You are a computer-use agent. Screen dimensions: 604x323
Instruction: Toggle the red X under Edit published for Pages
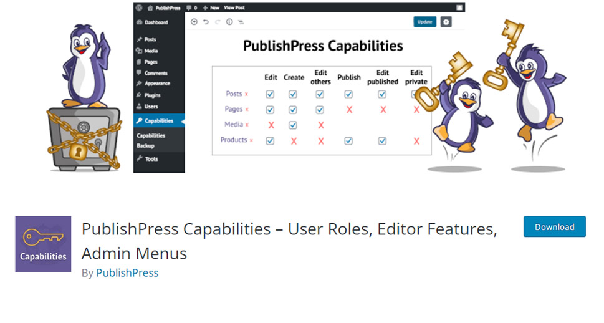tap(383, 110)
